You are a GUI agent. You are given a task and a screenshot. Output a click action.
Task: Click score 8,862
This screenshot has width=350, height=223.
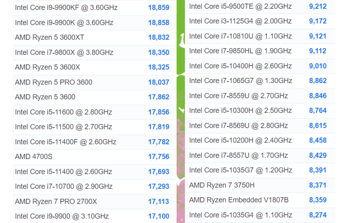(x=318, y=81)
